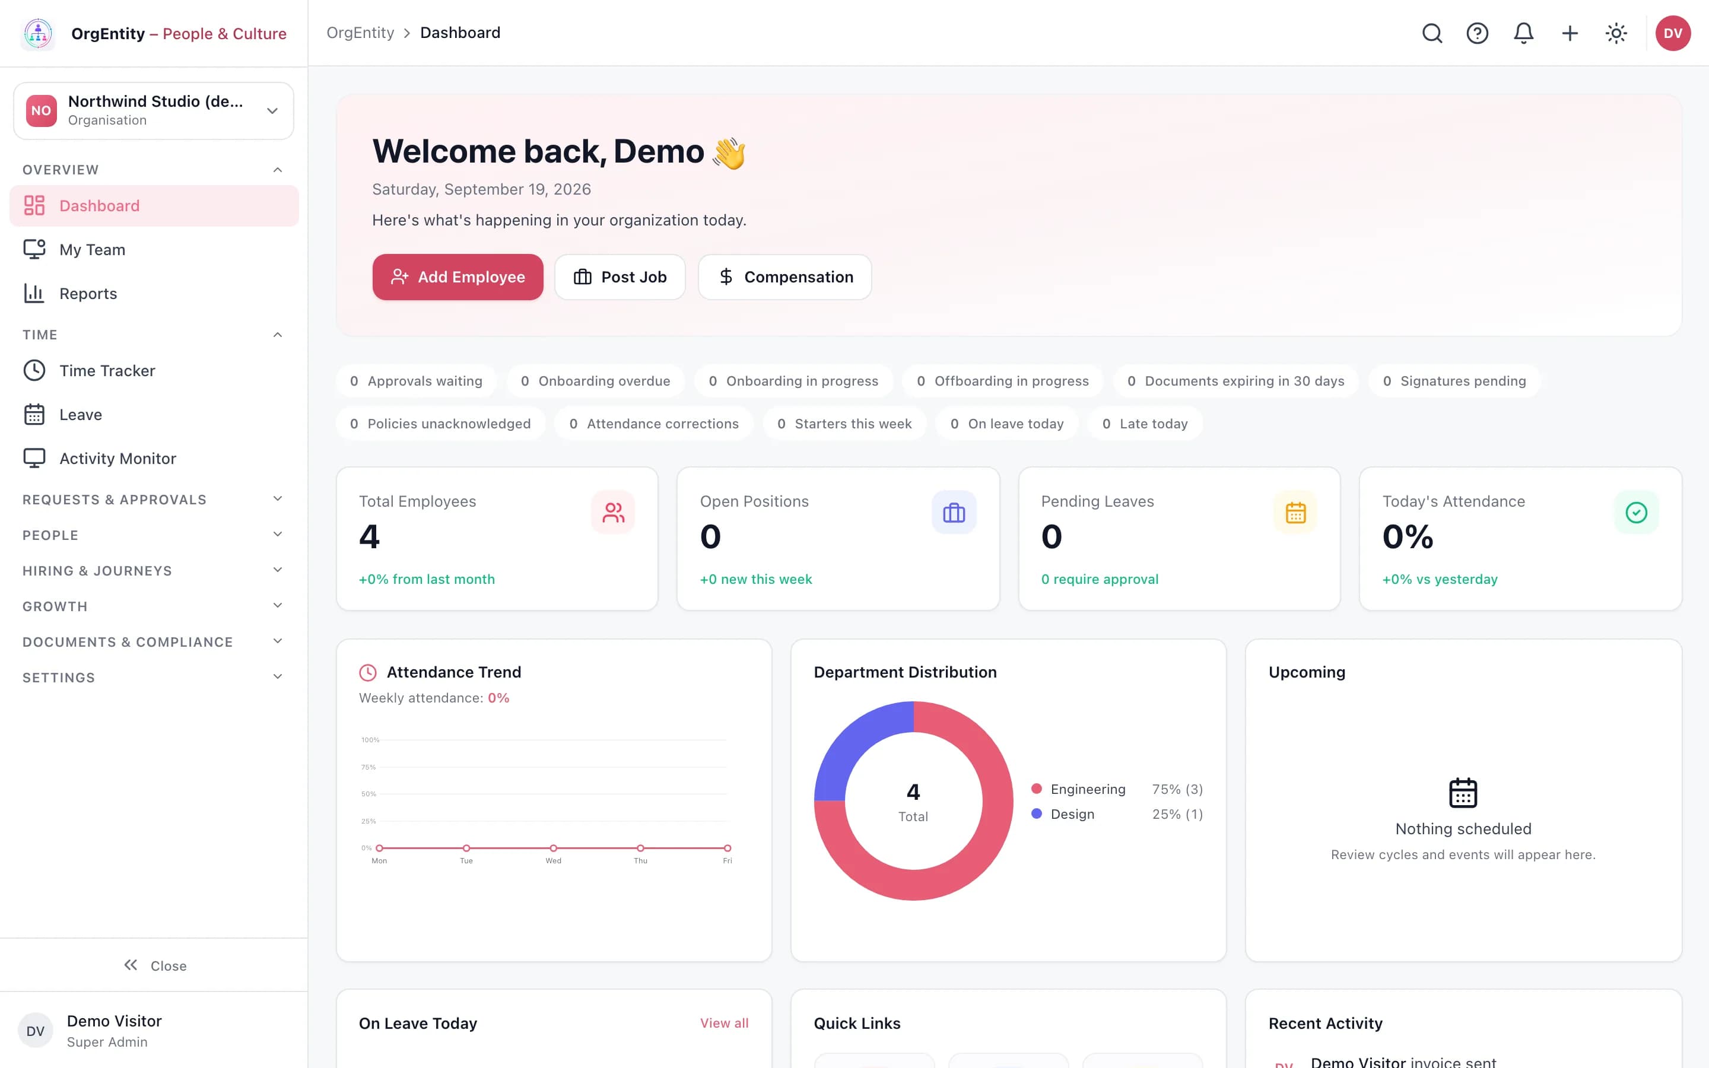Expand Hiring & Journeys section

[153, 571]
